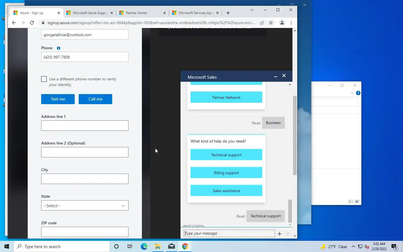The image size is (403, 252).
Task: Open Windows Start menu
Action: point(7,246)
